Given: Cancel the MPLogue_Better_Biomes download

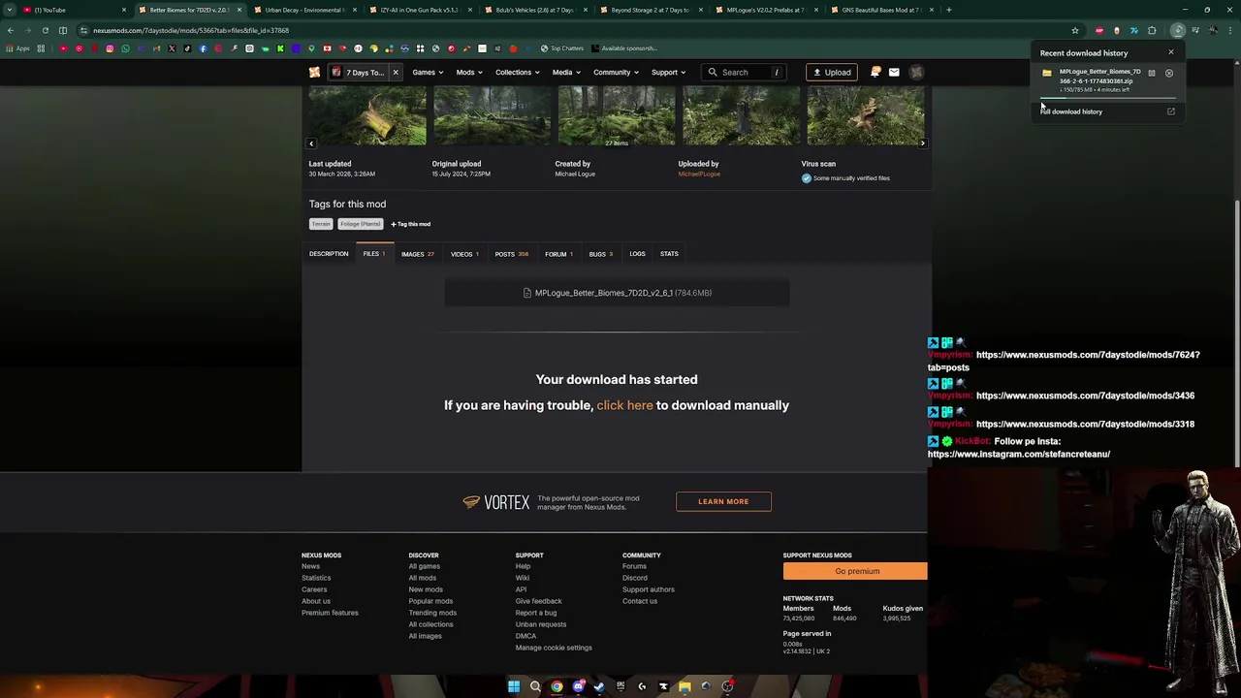Looking at the screenshot, I should coord(1168,73).
